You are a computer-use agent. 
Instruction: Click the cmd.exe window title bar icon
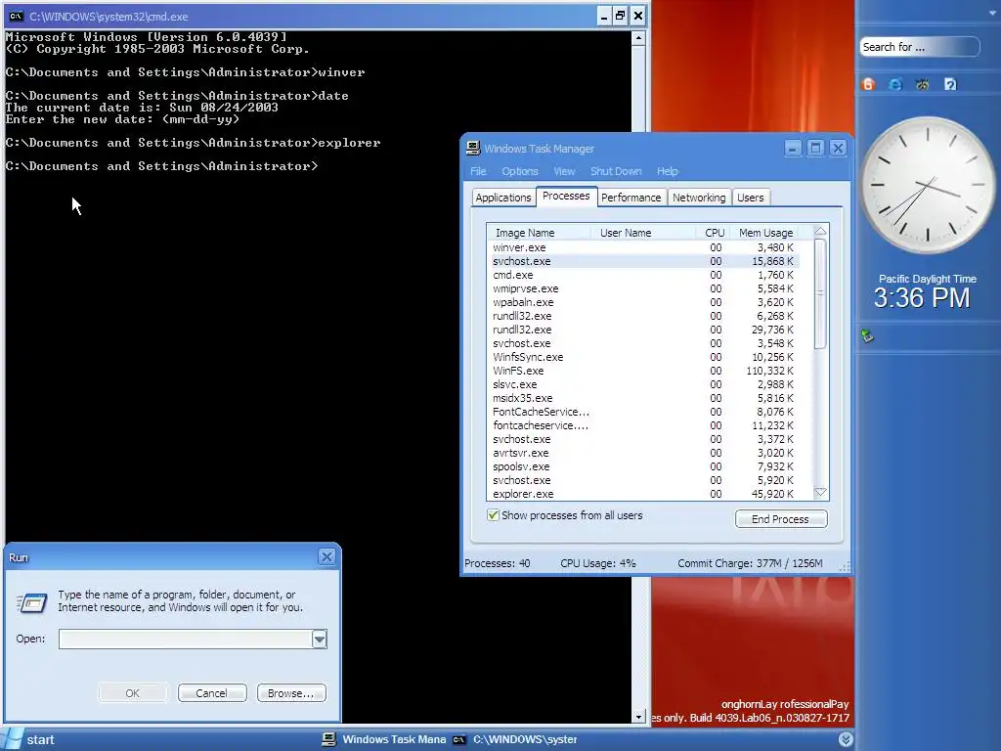point(16,16)
